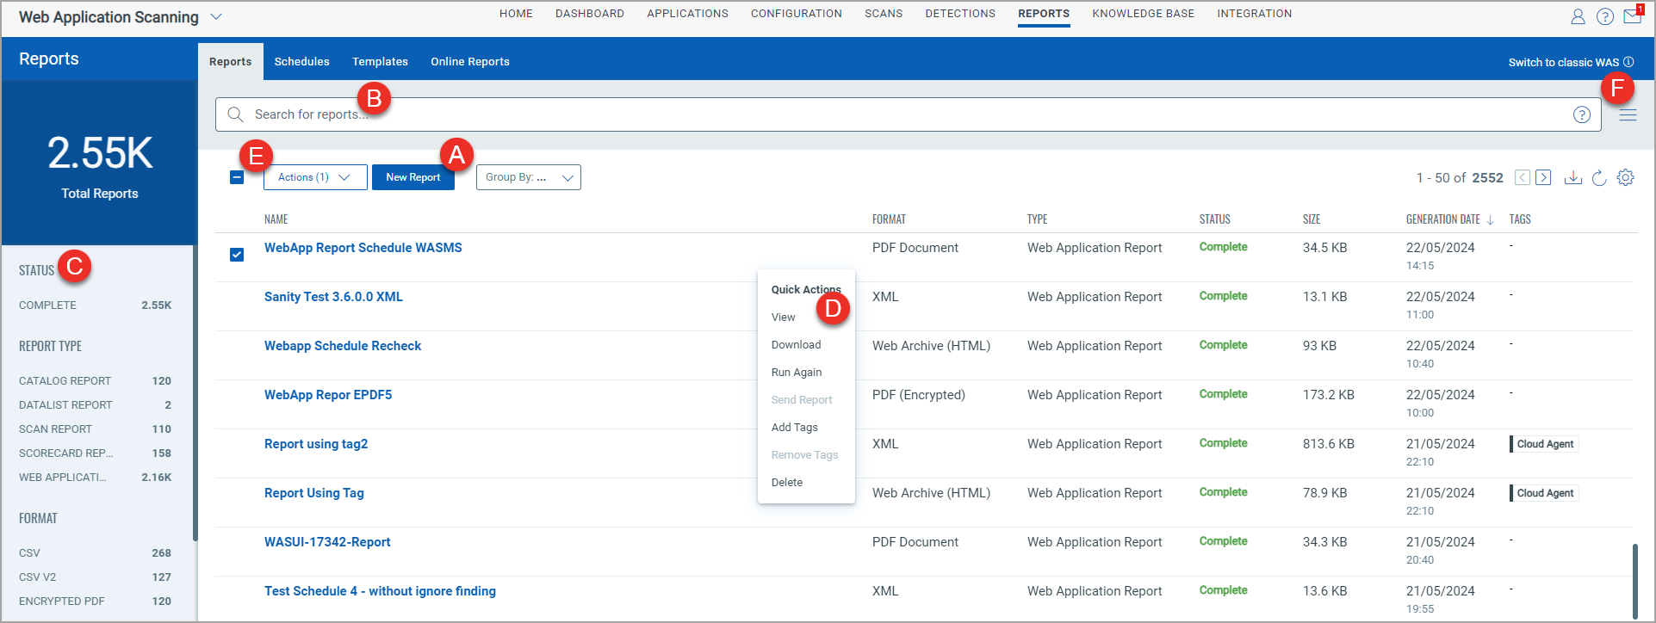Select the Reports sub-tab
This screenshot has height=623, width=1656.
click(x=231, y=62)
